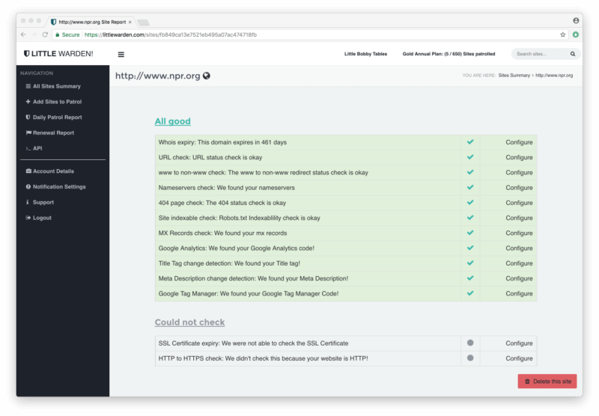Open the Renewal Report
The width and height of the screenshot is (599, 416).
[49, 133]
